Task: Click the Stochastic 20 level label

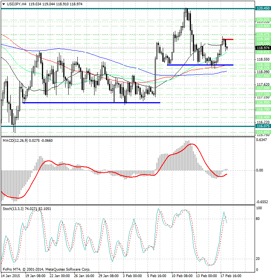Action: point(258,259)
